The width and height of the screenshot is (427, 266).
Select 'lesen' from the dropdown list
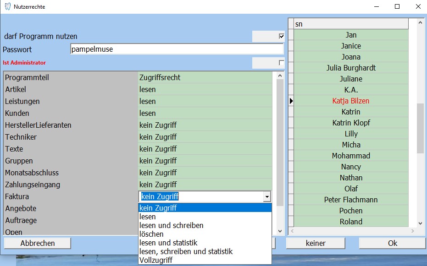148,217
